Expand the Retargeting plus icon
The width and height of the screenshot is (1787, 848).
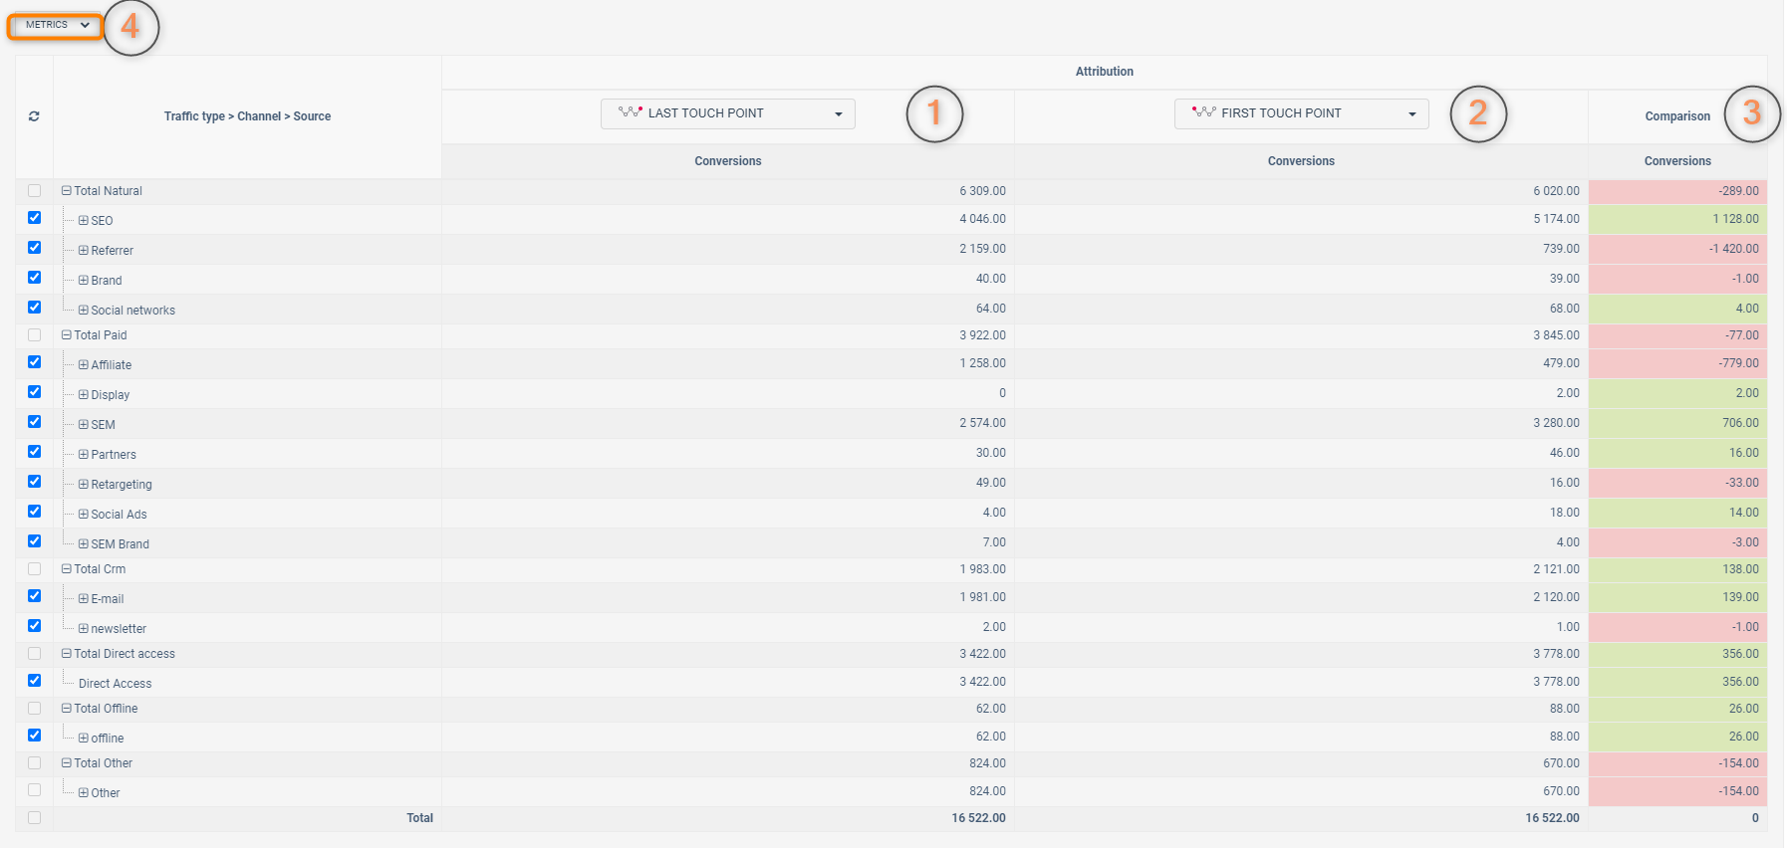coord(84,485)
